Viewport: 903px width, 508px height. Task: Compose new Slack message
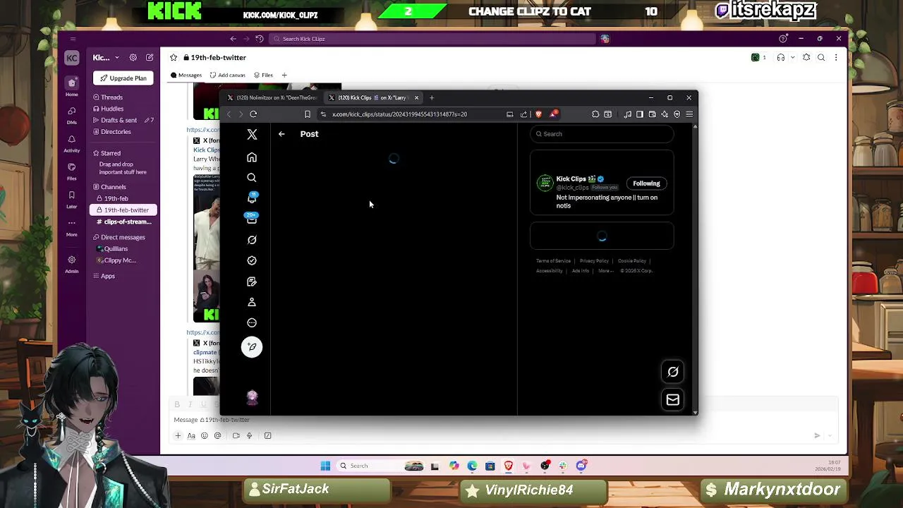coord(150,58)
